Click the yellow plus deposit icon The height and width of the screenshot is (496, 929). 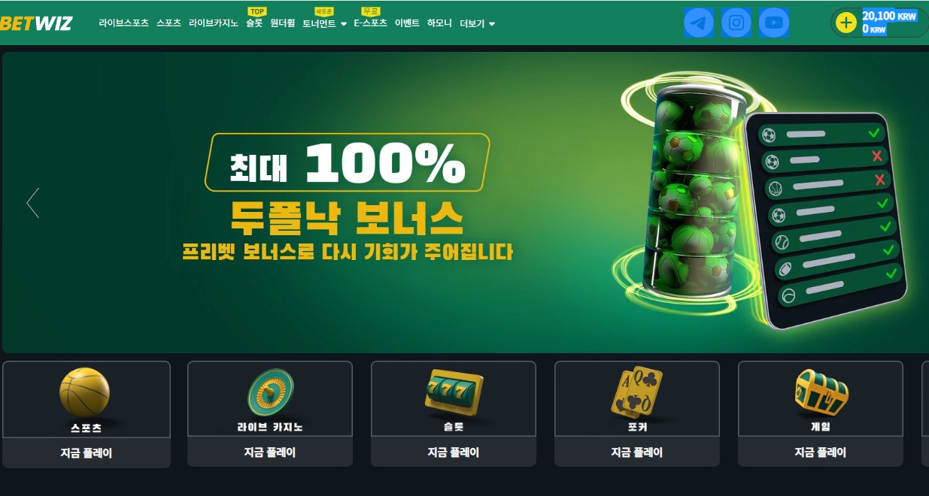click(846, 23)
